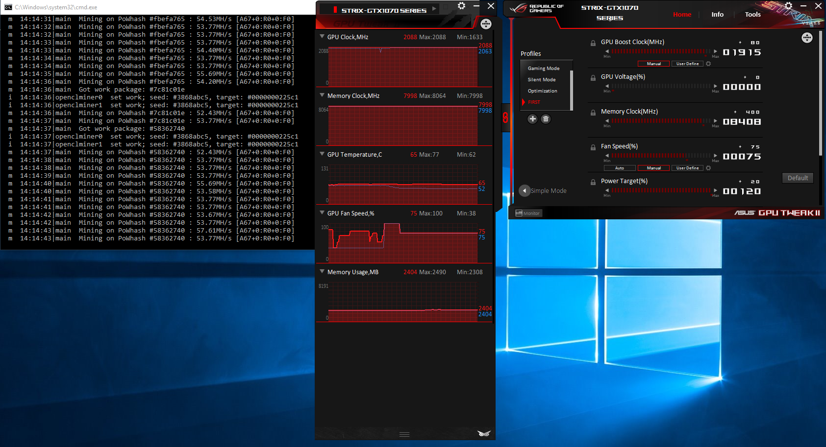Decrease GPU Voltage with left arrow
The height and width of the screenshot is (447, 826).
(x=607, y=86)
